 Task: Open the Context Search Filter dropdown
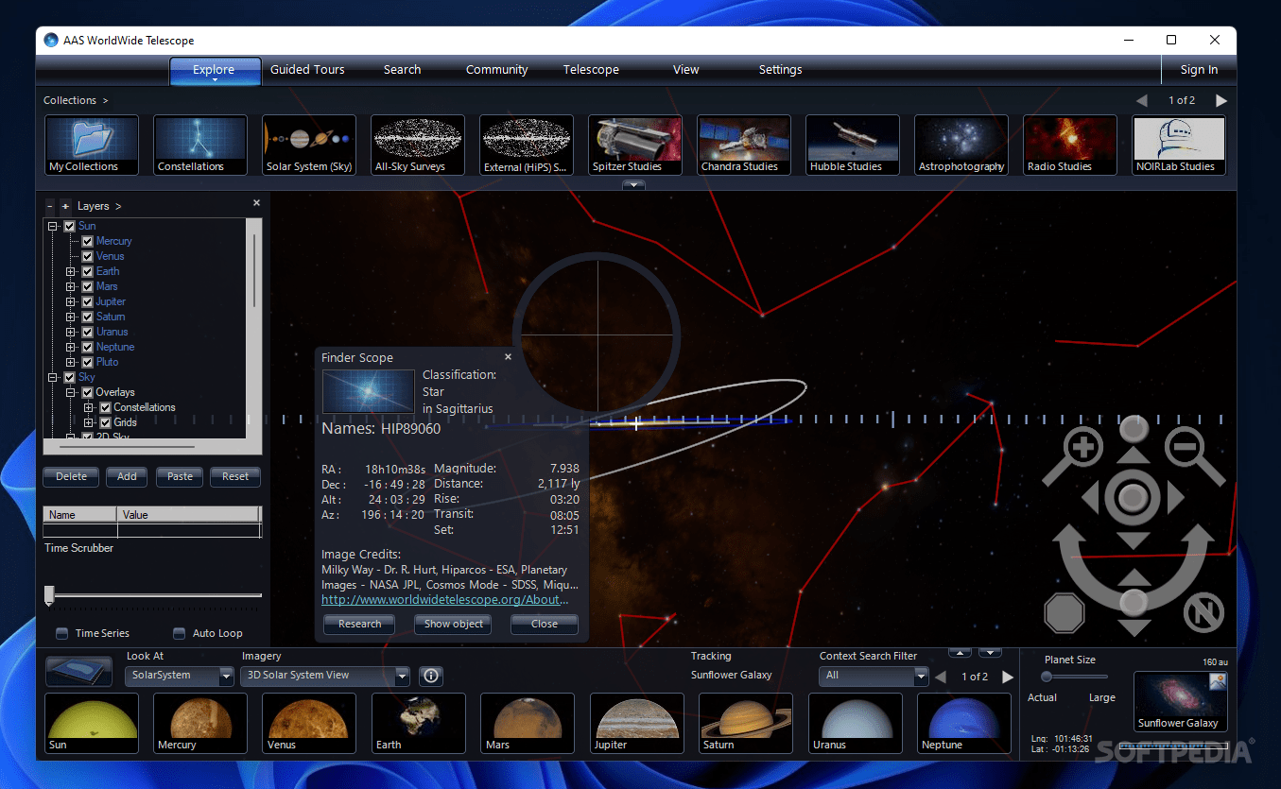[x=874, y=676]
